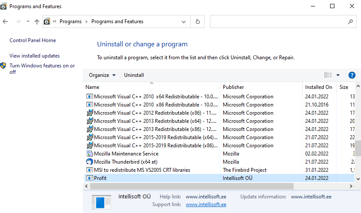Go back with the Back arrow
Screen dimensions: 361x213
click(x=5, y=21)
